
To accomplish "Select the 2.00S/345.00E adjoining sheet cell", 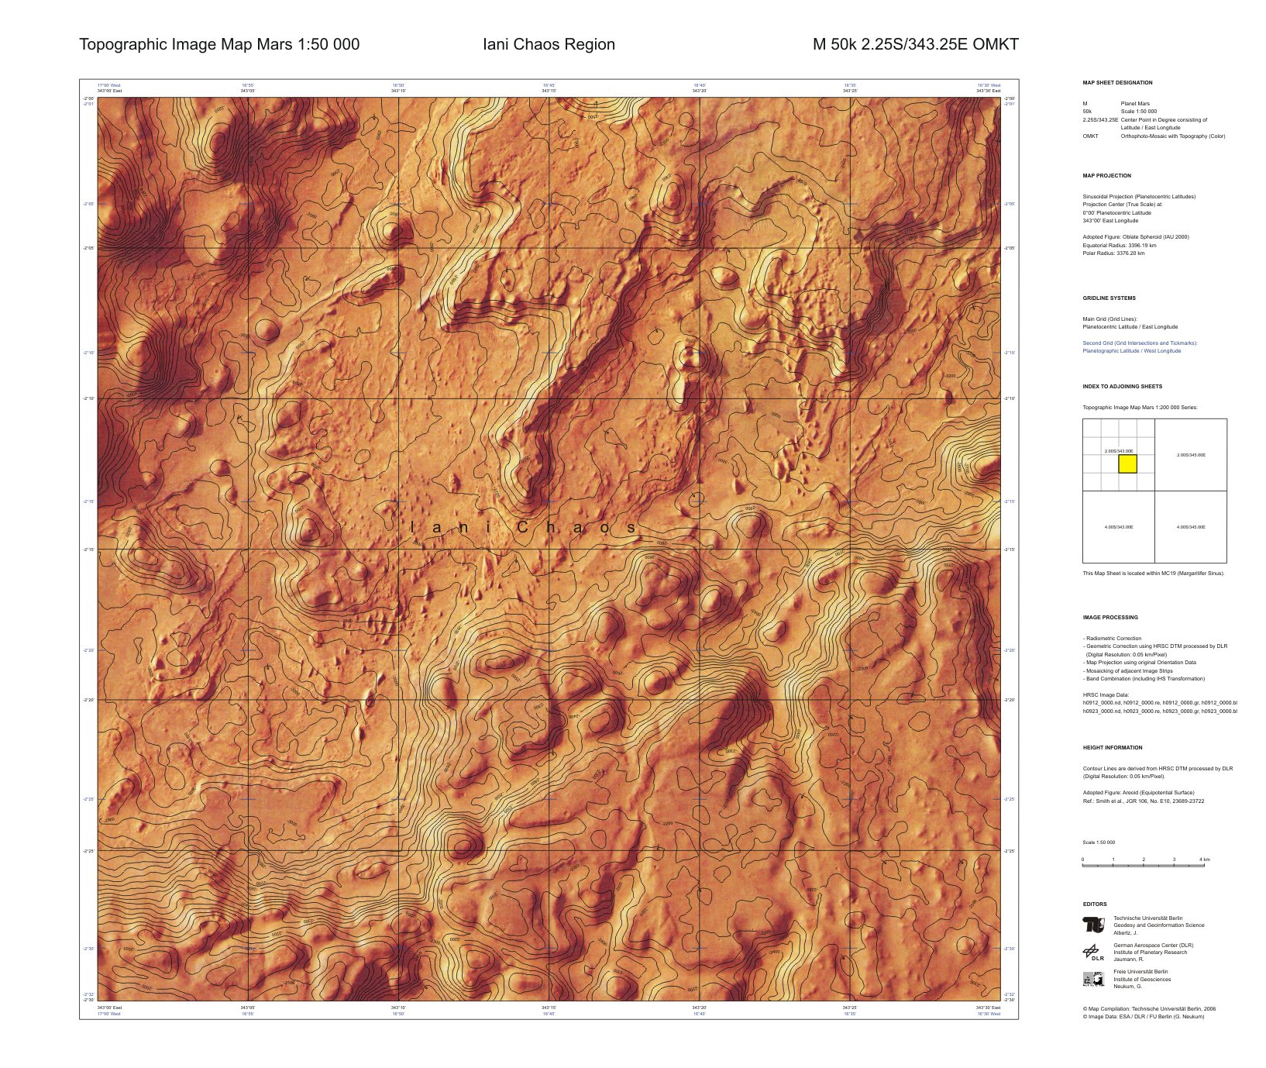I will (1191, 455).
